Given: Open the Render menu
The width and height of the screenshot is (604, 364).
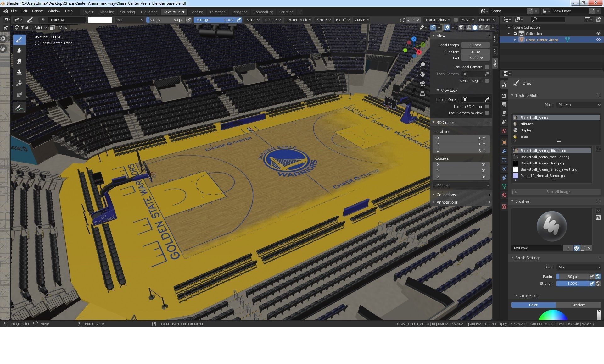Looking at the screenshot, I should [x=37, y=11].
